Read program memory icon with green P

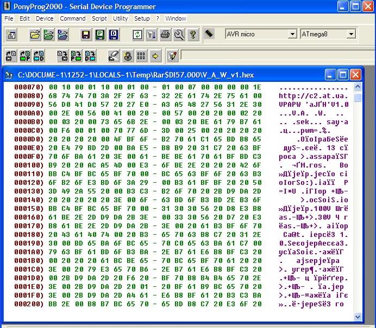(x=25, y=56)
